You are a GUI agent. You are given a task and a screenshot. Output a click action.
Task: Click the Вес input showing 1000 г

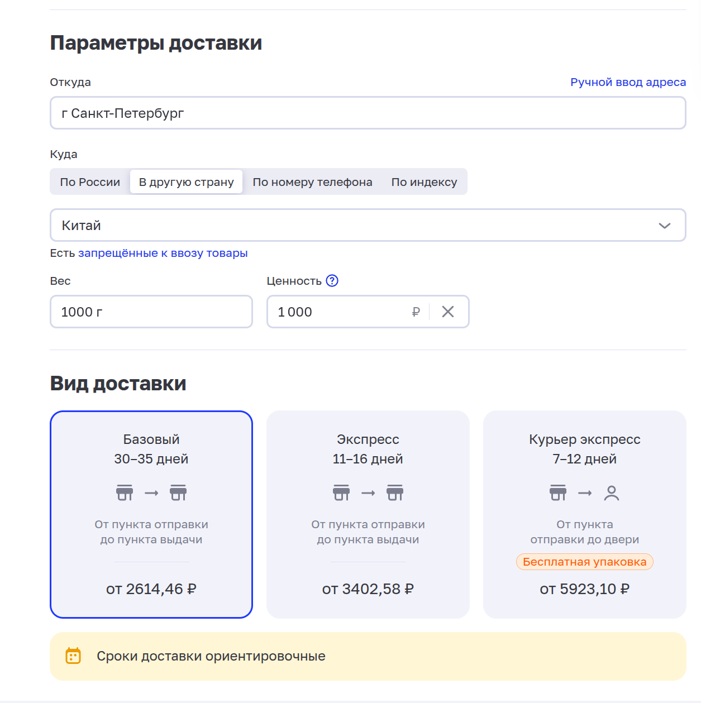(x=151, y=312)
